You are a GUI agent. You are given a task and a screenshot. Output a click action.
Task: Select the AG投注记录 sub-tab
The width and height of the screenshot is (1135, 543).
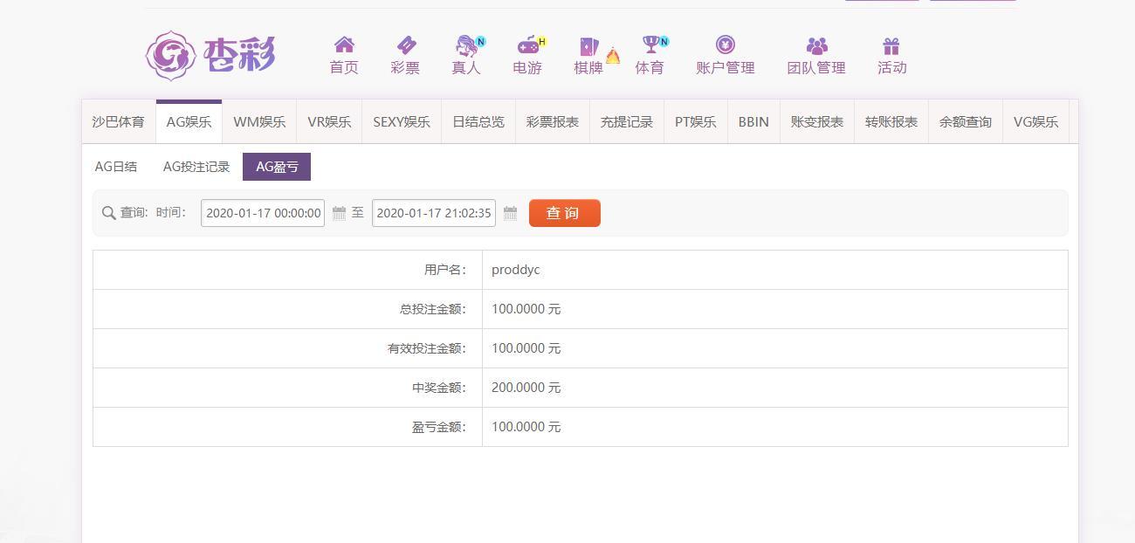(196, 167)
